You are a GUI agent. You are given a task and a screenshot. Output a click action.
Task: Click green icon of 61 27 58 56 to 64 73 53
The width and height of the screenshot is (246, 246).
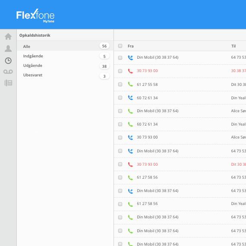[130, 178]
